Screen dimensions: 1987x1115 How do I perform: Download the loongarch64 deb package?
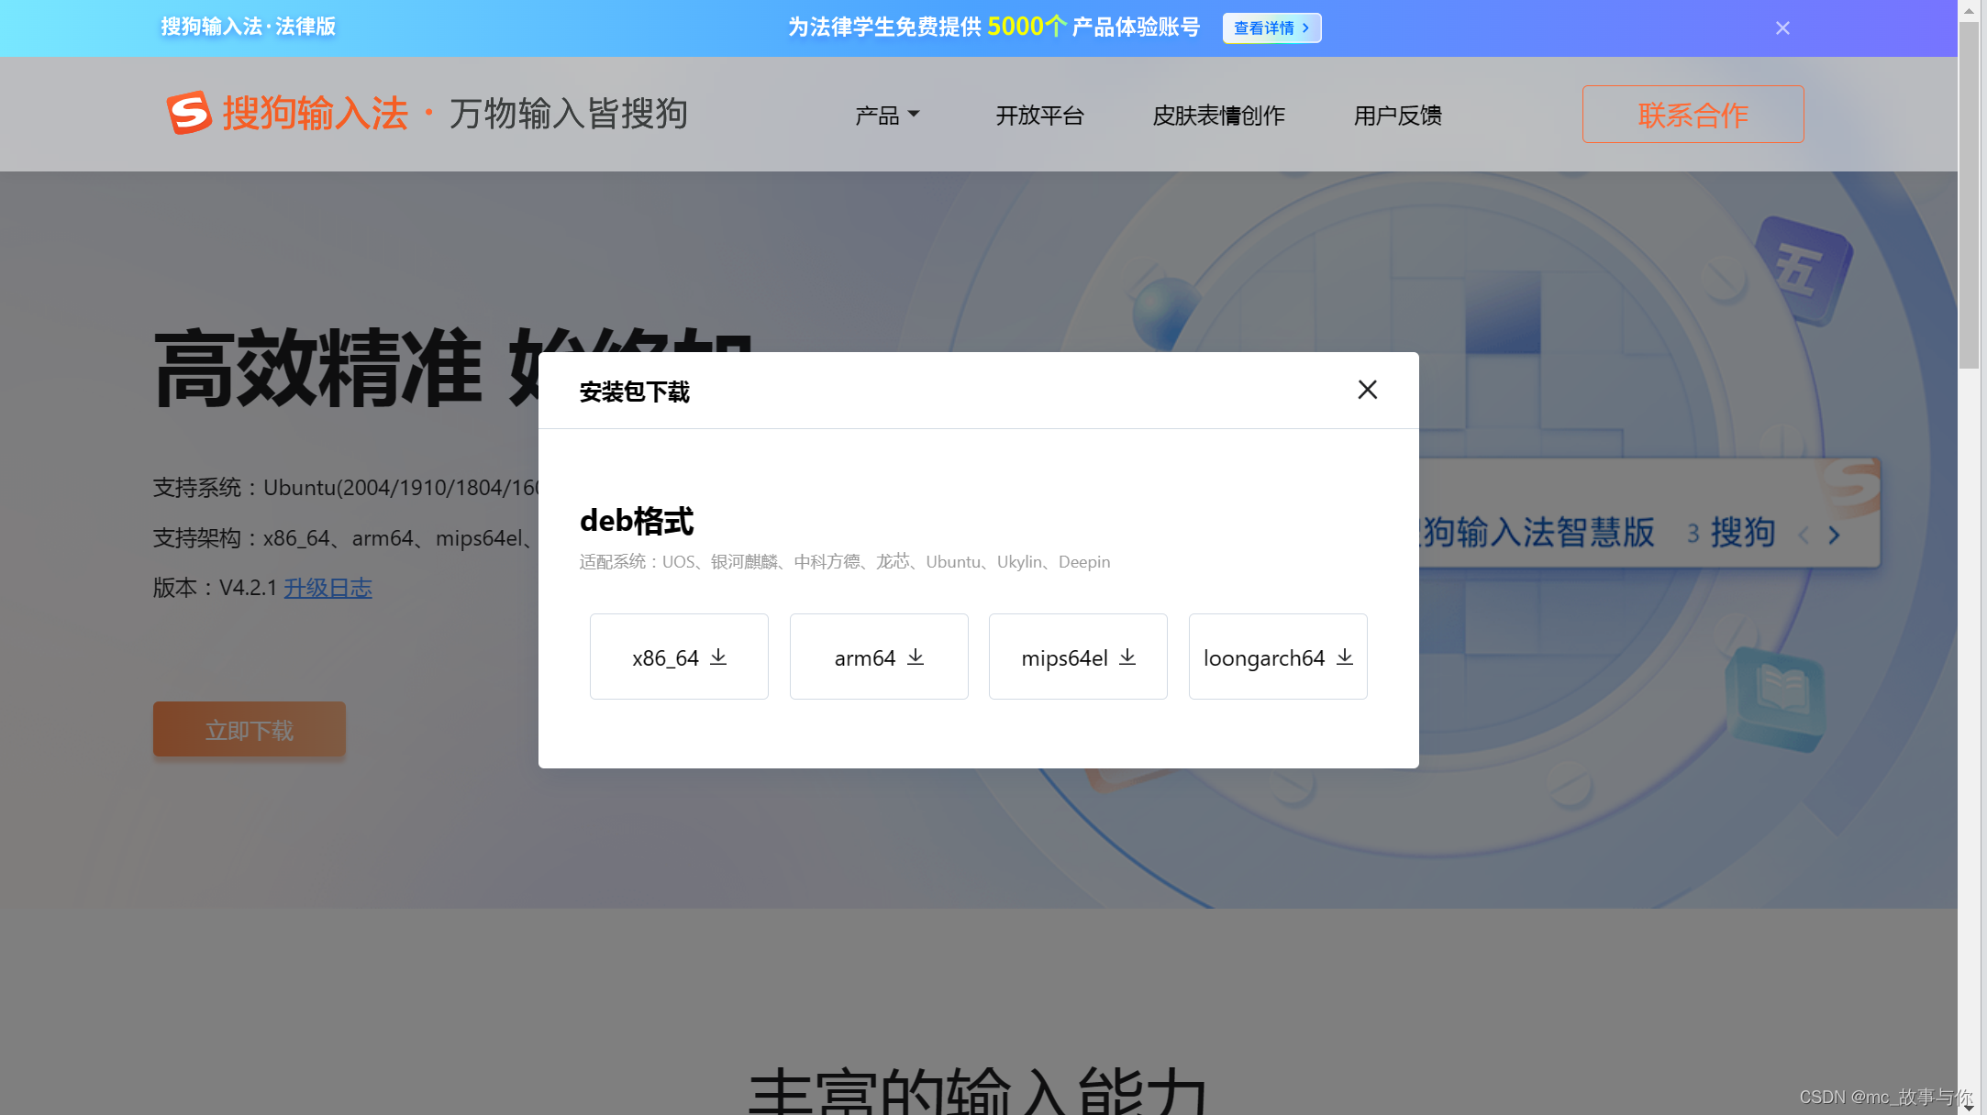[1278, 657]
